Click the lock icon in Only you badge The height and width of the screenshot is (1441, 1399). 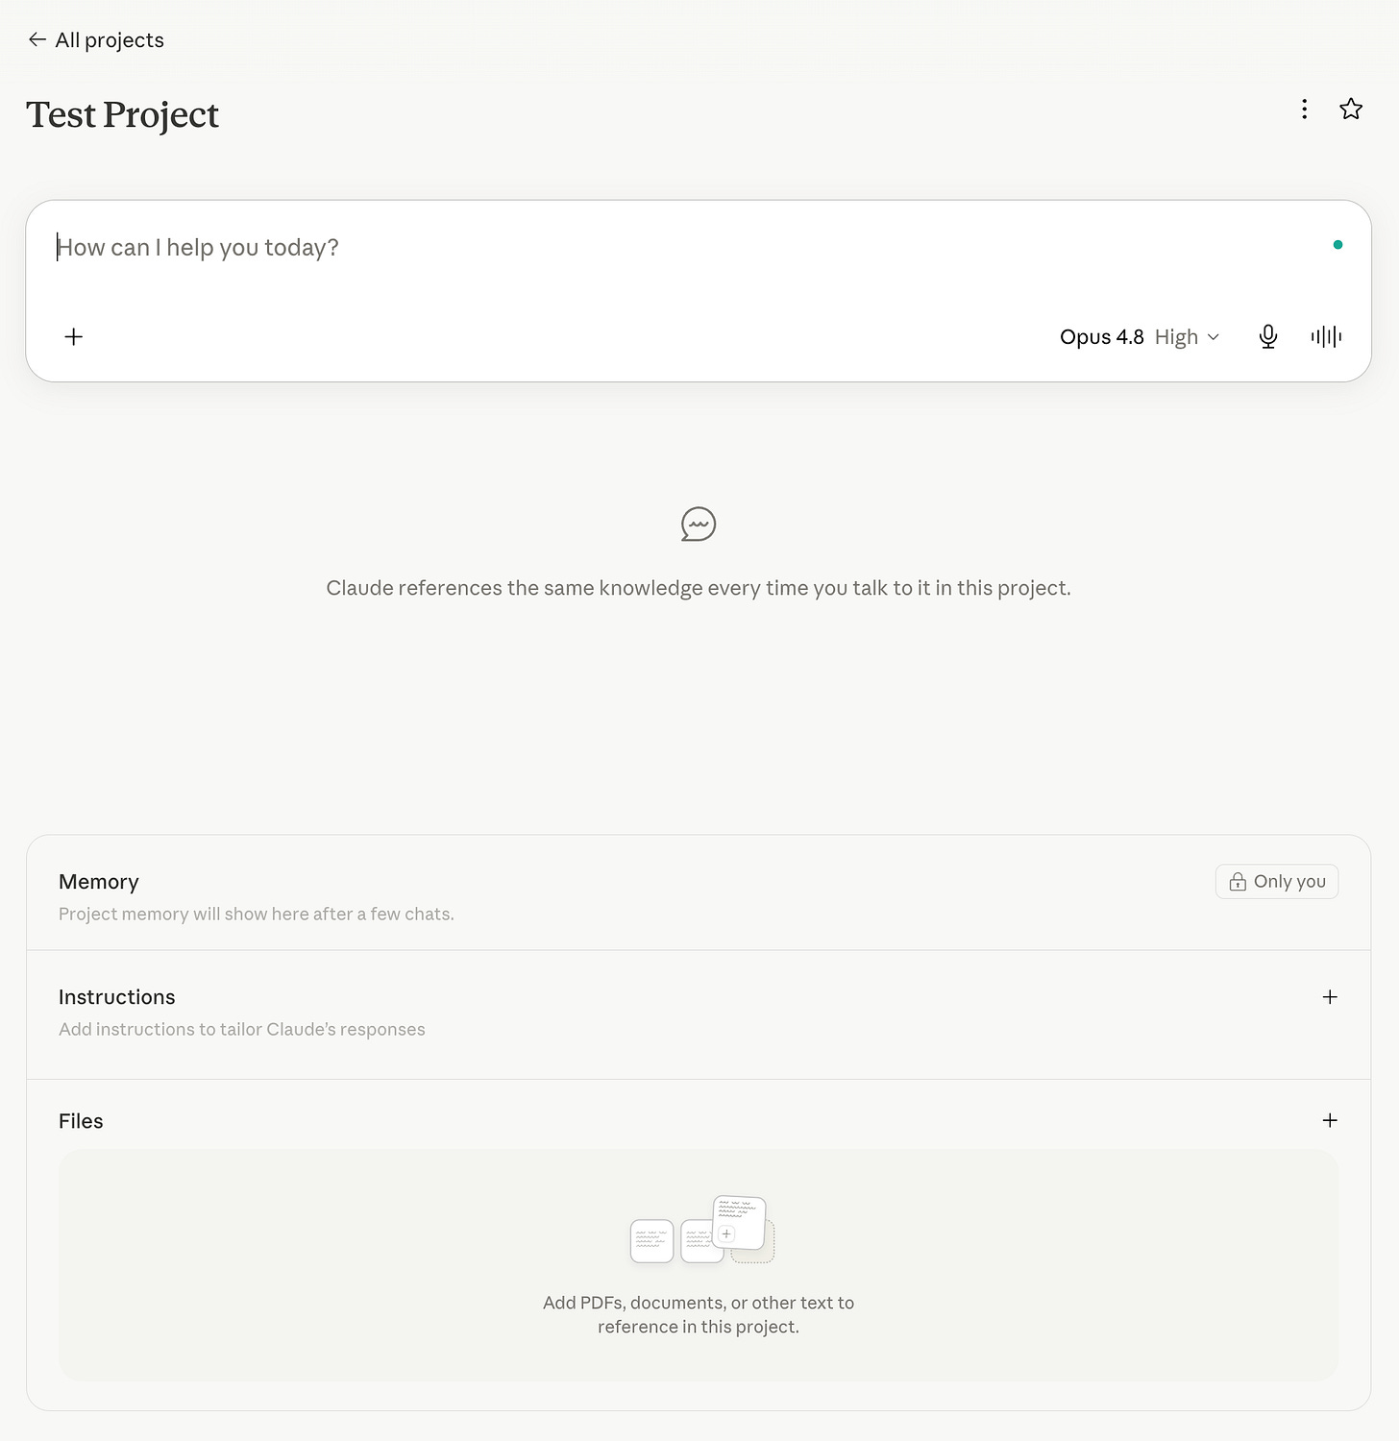(x=1238, y=881)
